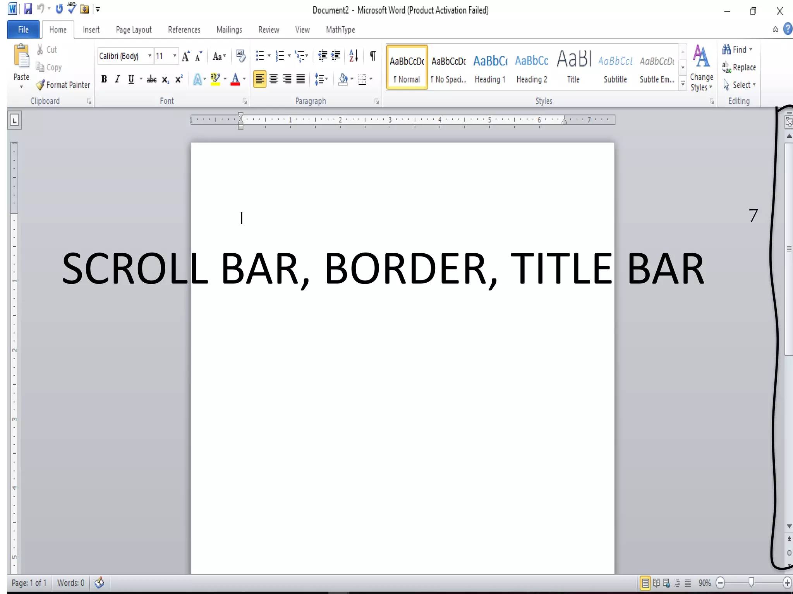Switch to the Review tab
The width and height of the screenshot is (793, 594).
pyautogui.click(x=269, y=30)
